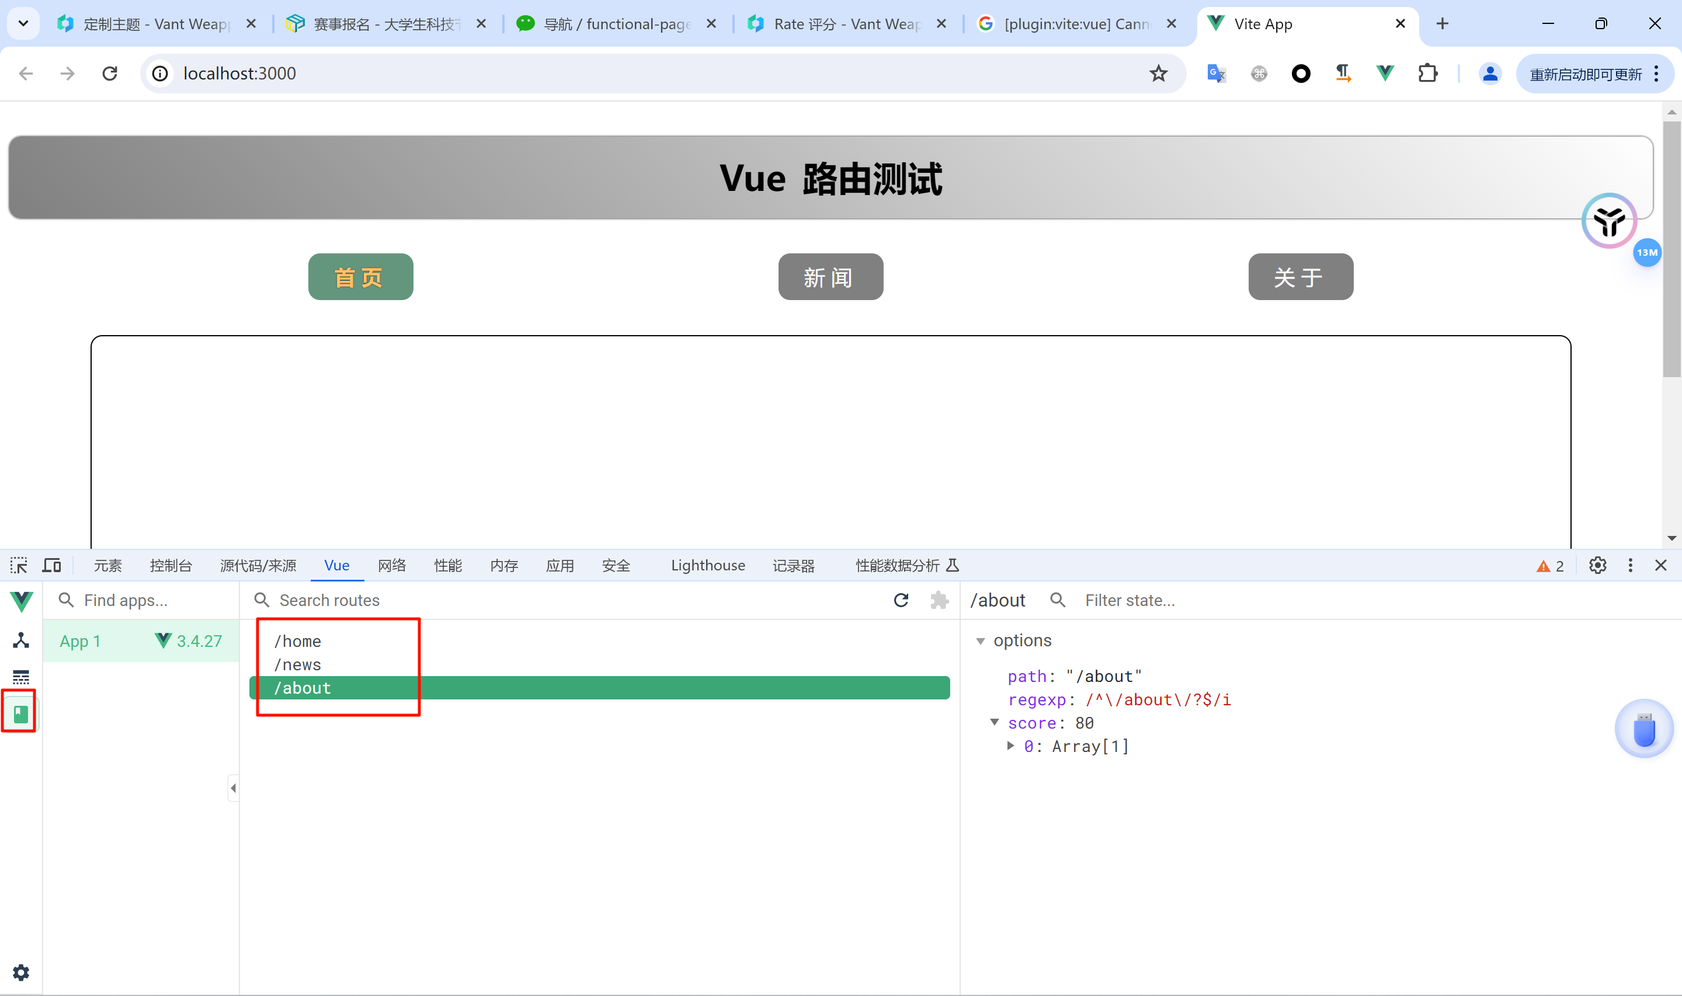Open the Vue devtools timeline icon

click(21, 677)
